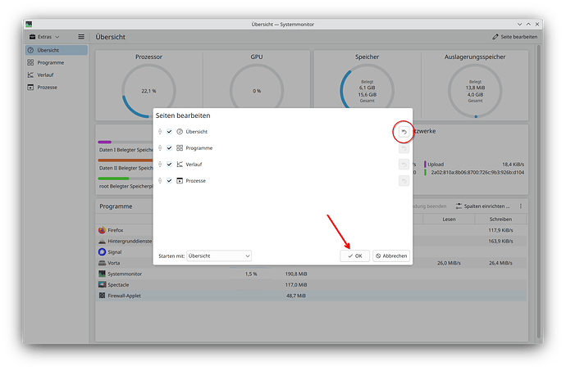Confirm the dialog with OK
The image size is (566, 371).
click(x=354, y=256)
